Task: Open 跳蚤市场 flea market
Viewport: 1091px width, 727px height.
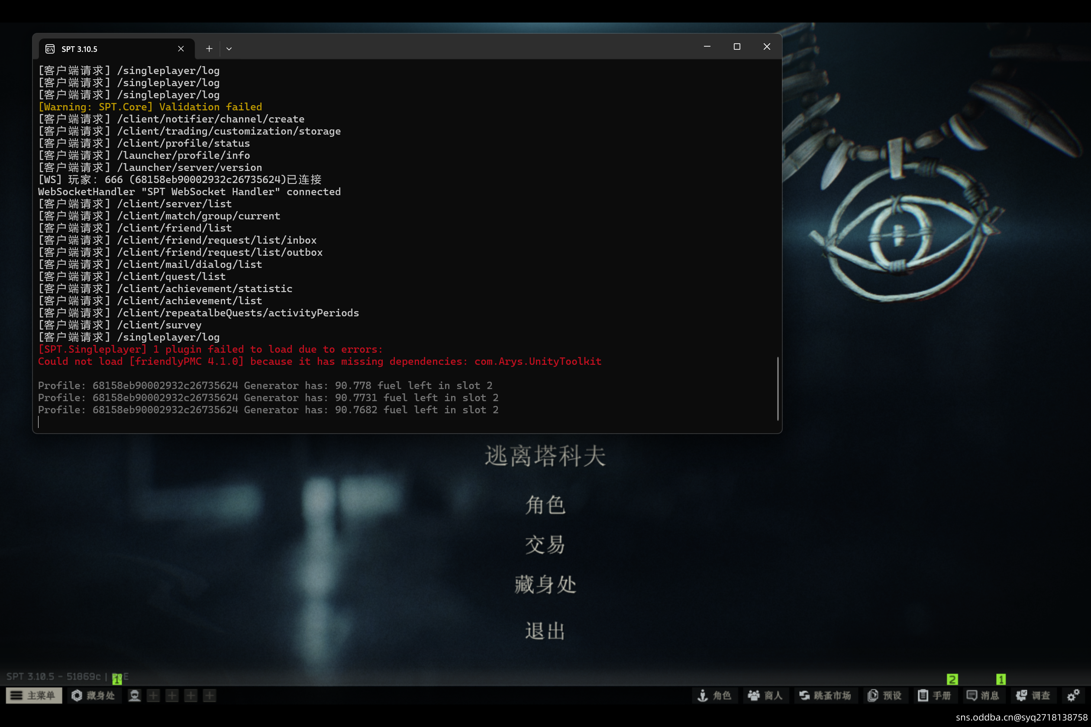Action: click(x=825, y=695)
